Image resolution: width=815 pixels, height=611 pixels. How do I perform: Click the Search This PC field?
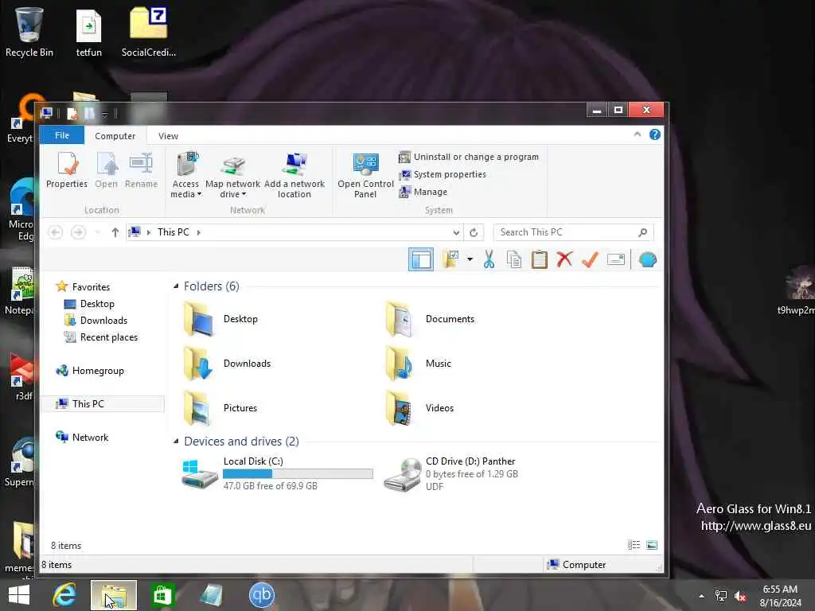[x=573, y=232]
